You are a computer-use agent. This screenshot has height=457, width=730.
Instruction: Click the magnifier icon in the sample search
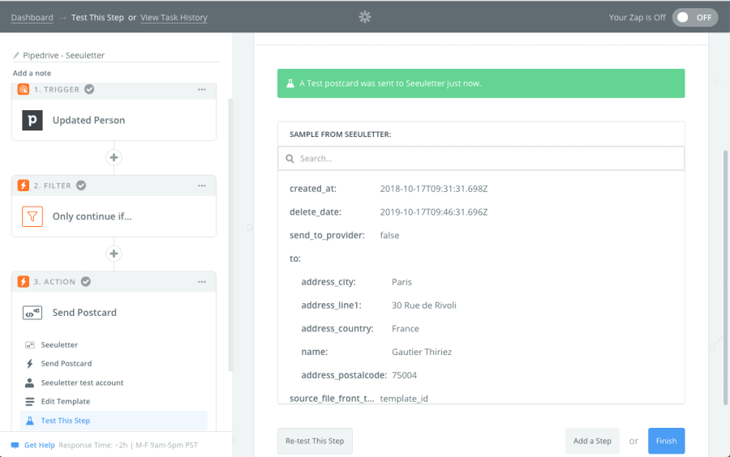290,159
